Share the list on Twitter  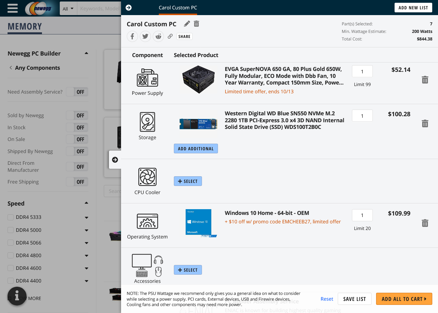pos(145,37)
